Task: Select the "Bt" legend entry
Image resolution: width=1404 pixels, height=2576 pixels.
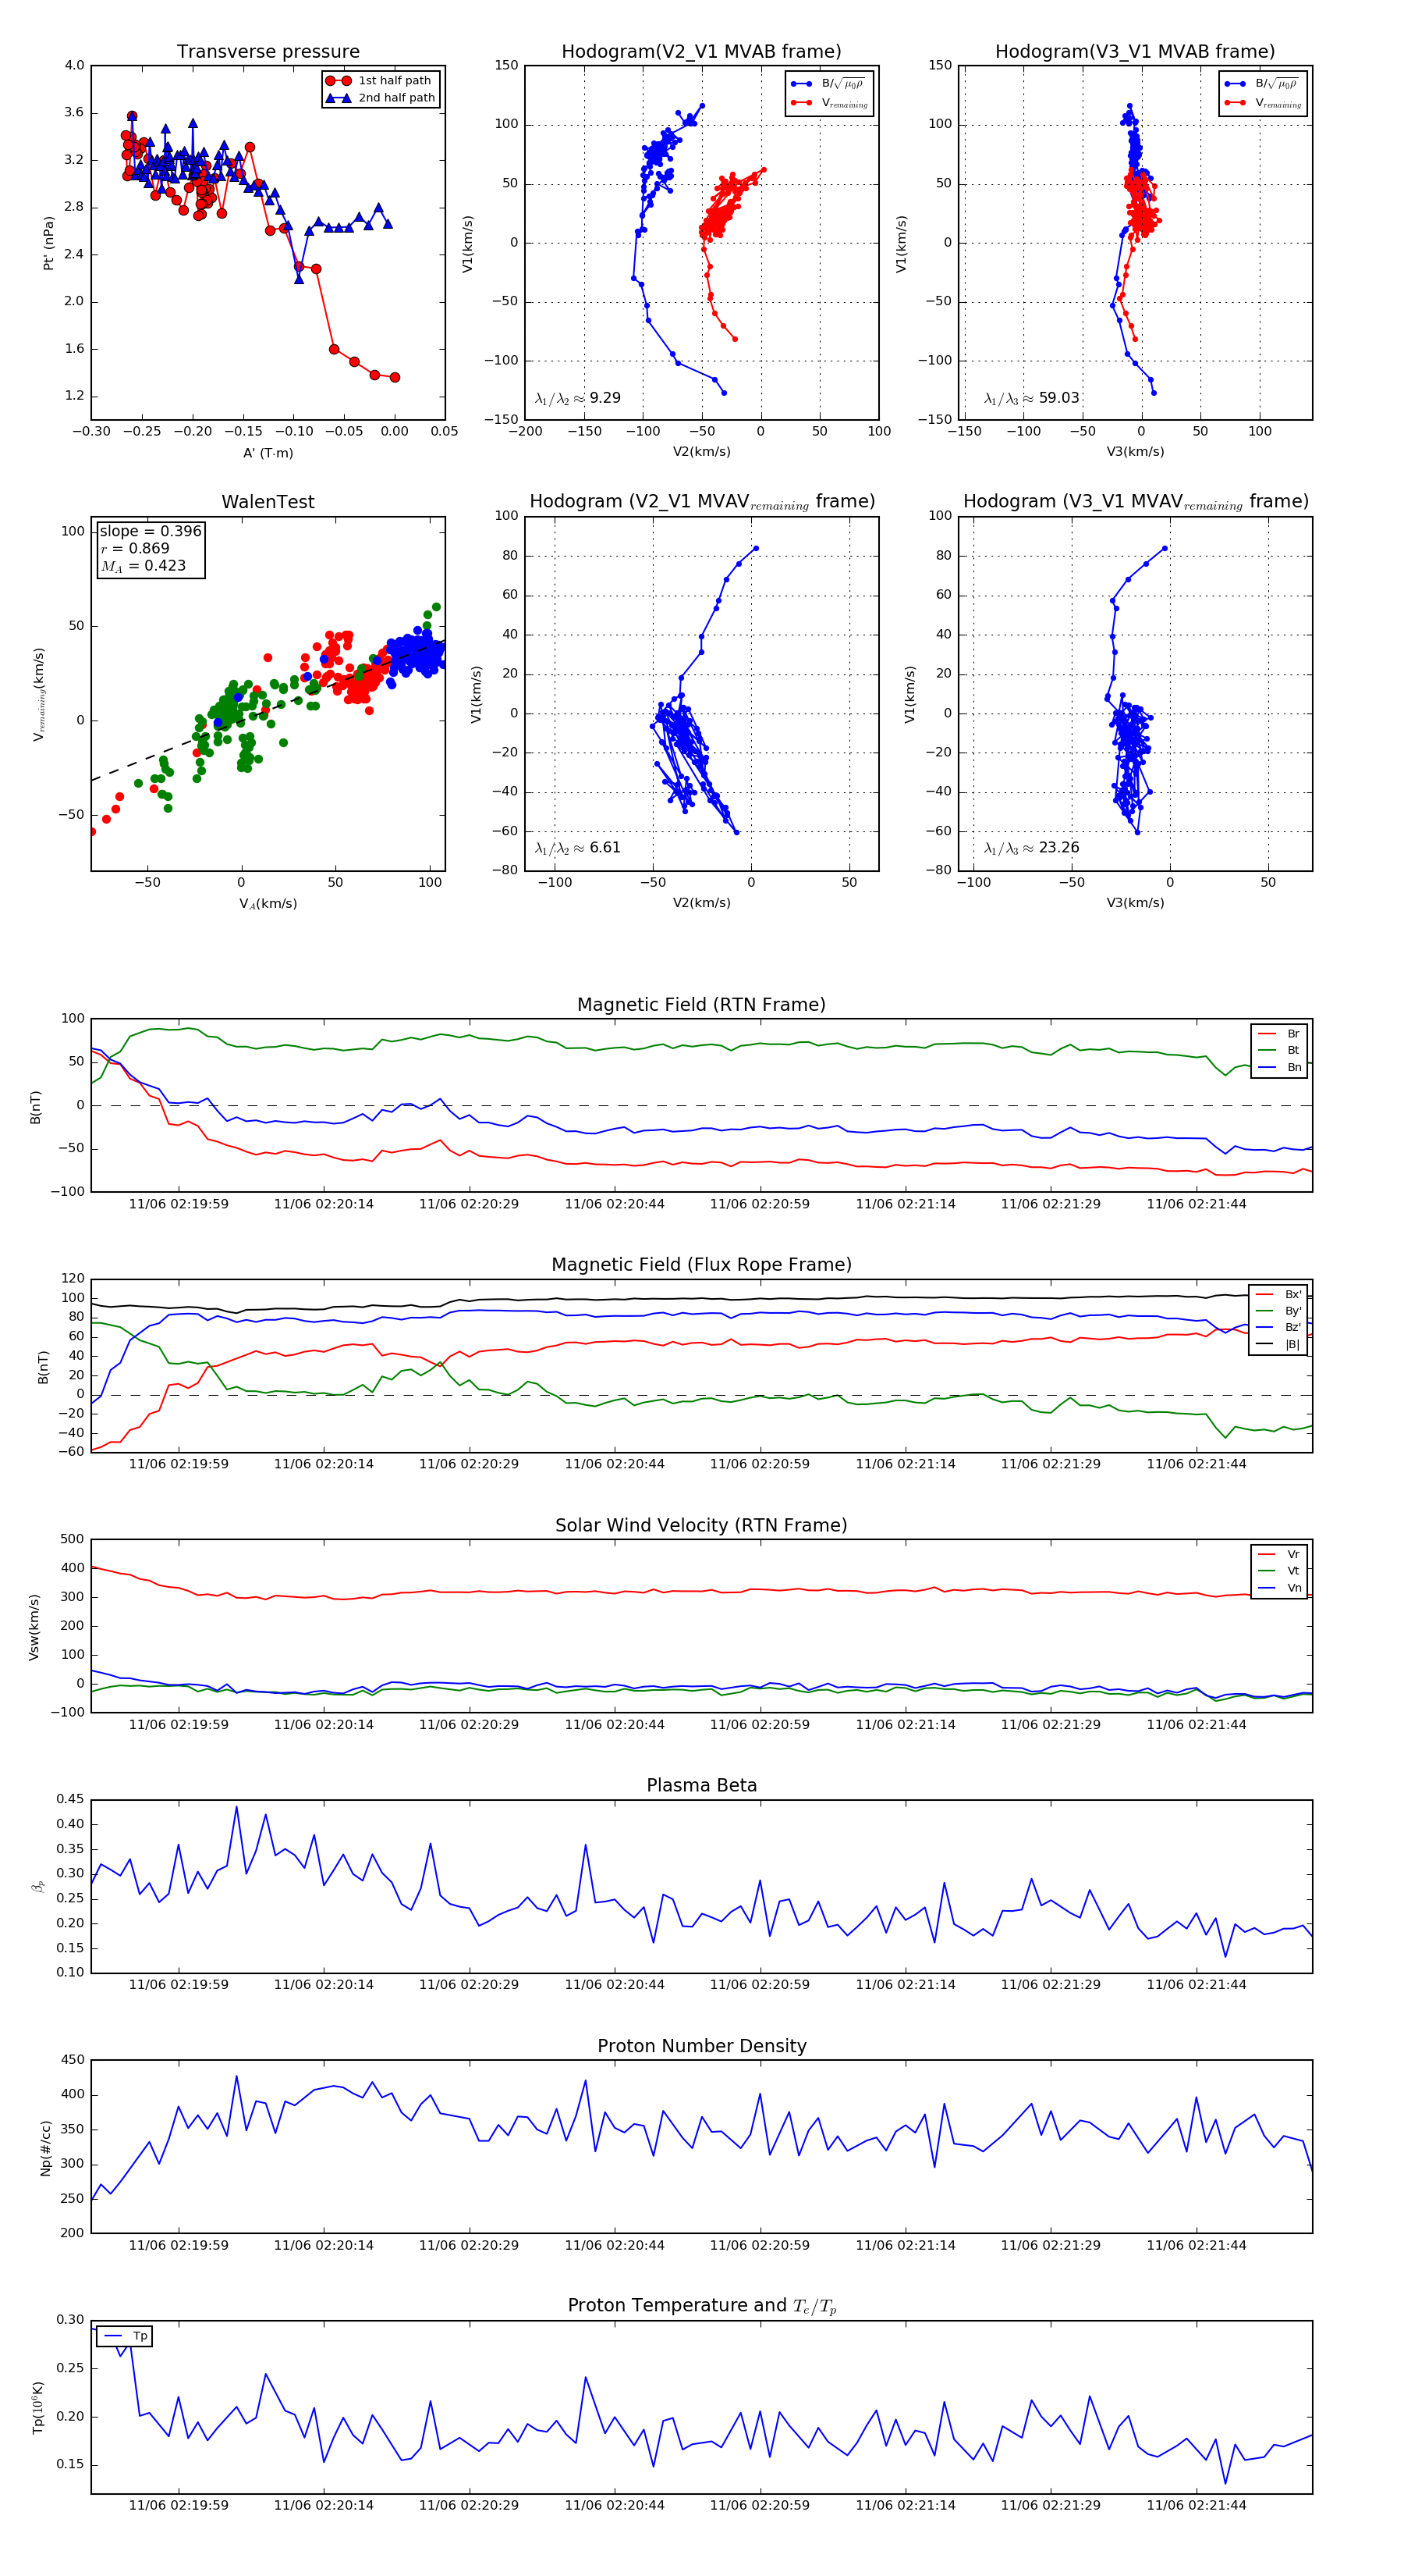Action: pos(1279,1051)
